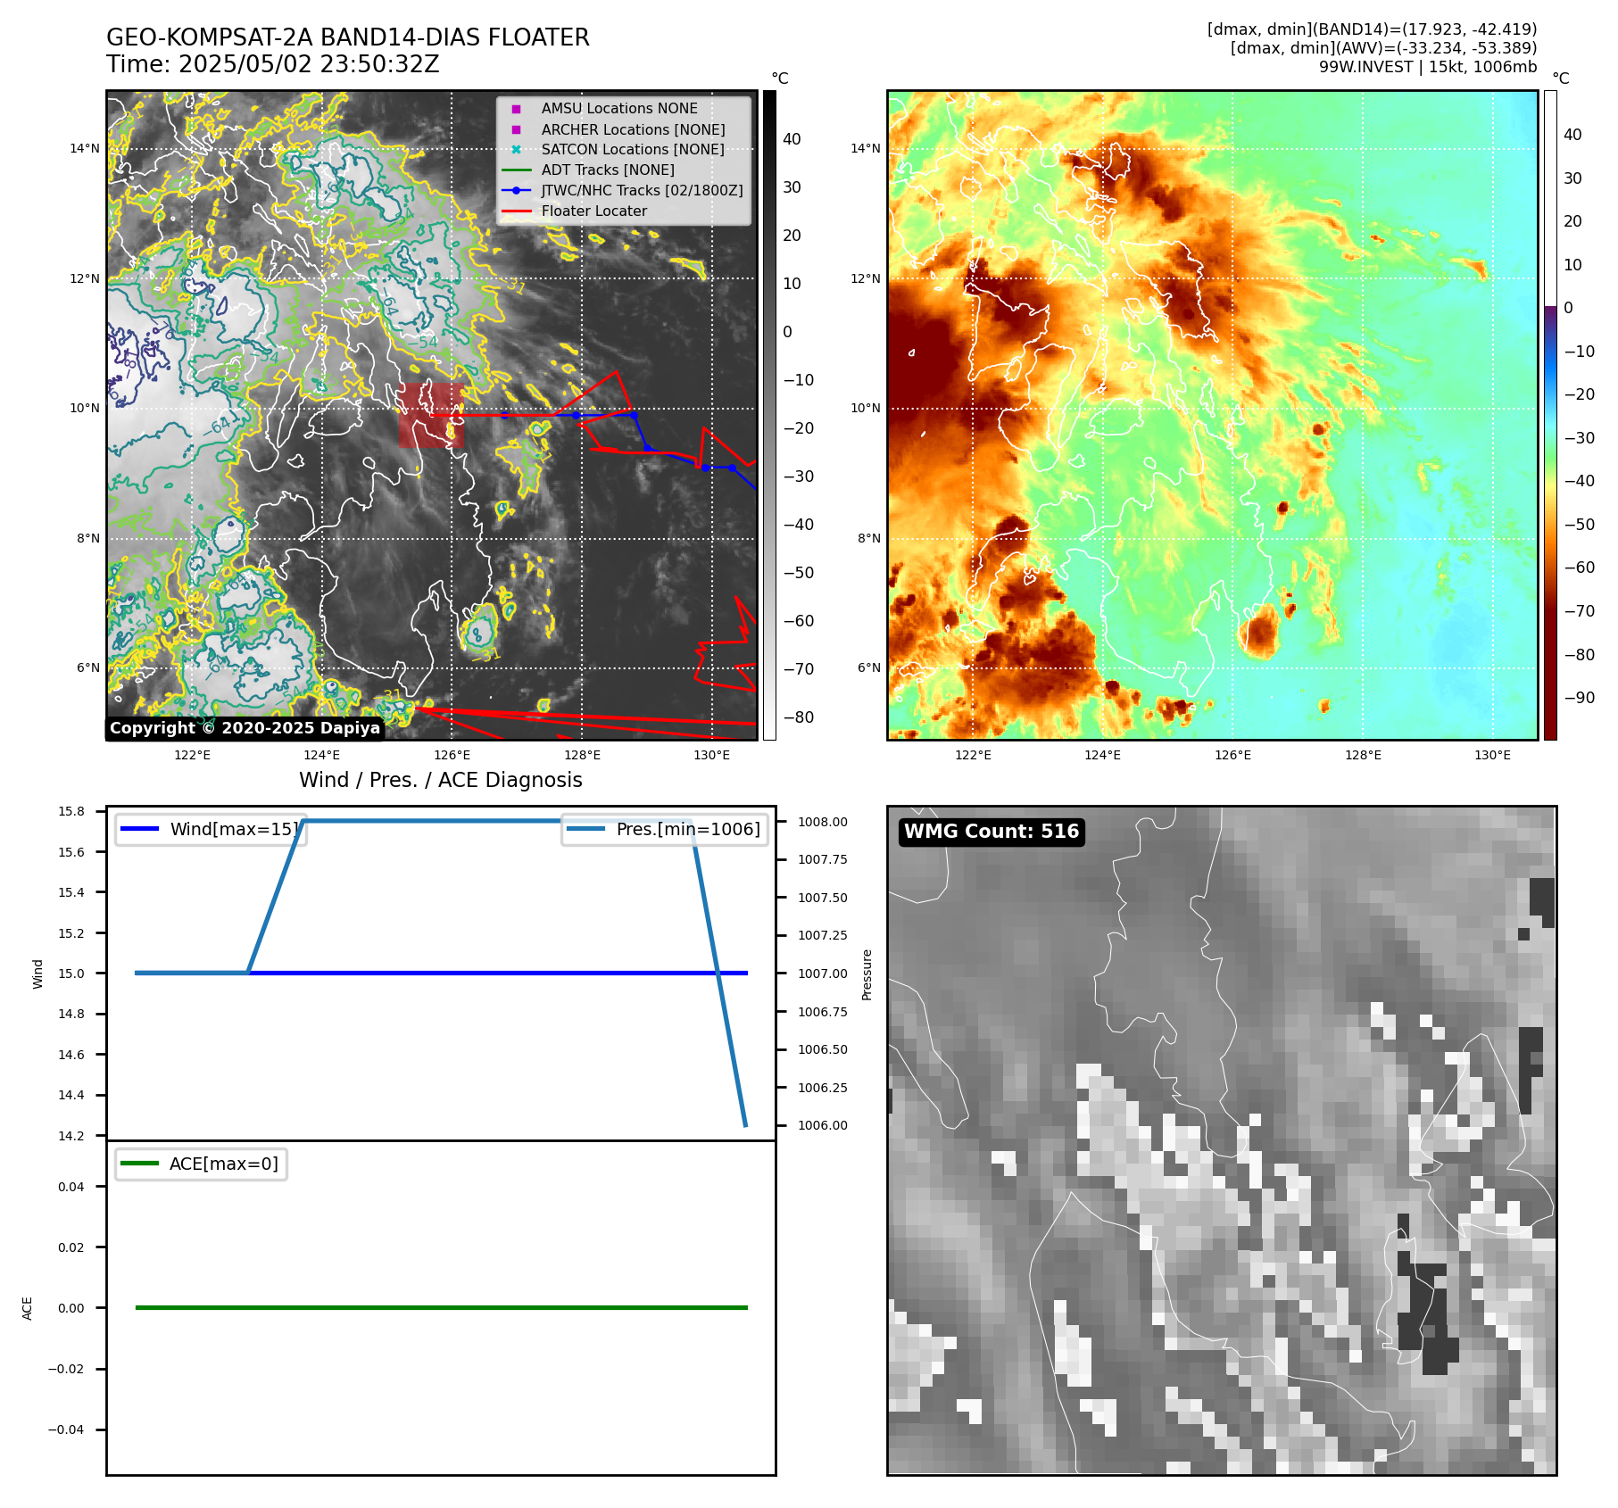This screenshot has height=1508, width=1618.
Task: Click the 99W.INVEST | 15kt, 1006mb label
Action: [x=1428, y=67]
